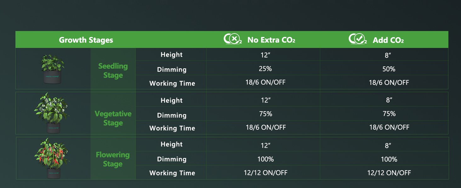Click the Seedling Stage Height row label

pyautogui.click(x=172, y=55)
